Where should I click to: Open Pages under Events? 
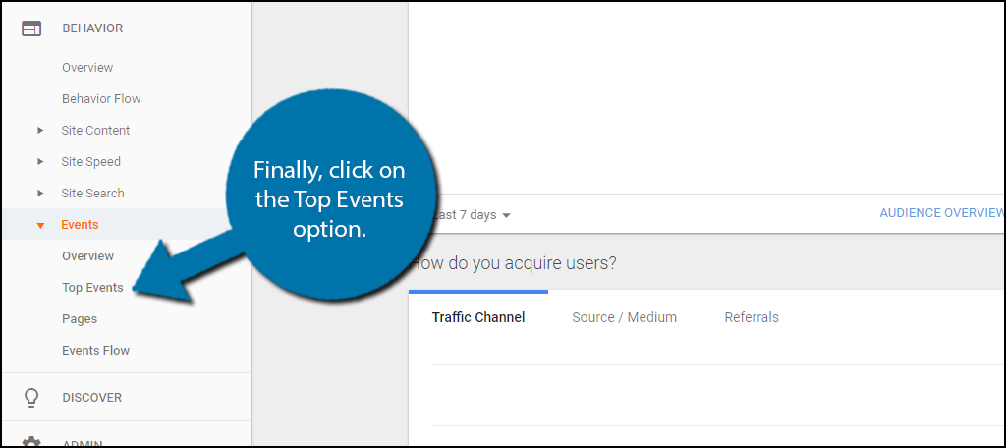coord(80,319)
